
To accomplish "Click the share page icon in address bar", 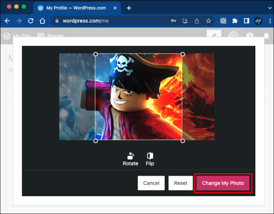I will tap(197, 21).
